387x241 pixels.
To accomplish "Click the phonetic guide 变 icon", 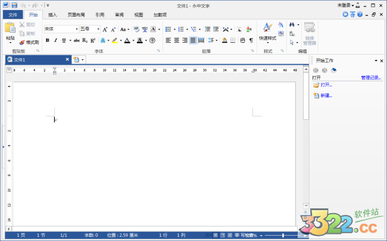I will (145, 29).
